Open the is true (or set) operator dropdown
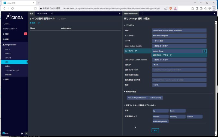The image size is (218, 137). click(x=156, y=98)
